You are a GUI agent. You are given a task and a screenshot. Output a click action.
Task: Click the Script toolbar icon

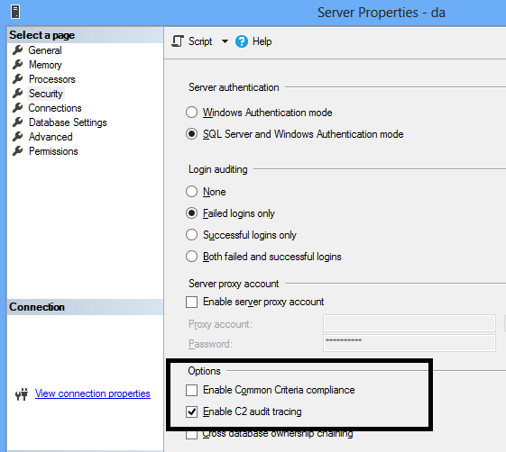click(x=178, y=41)
